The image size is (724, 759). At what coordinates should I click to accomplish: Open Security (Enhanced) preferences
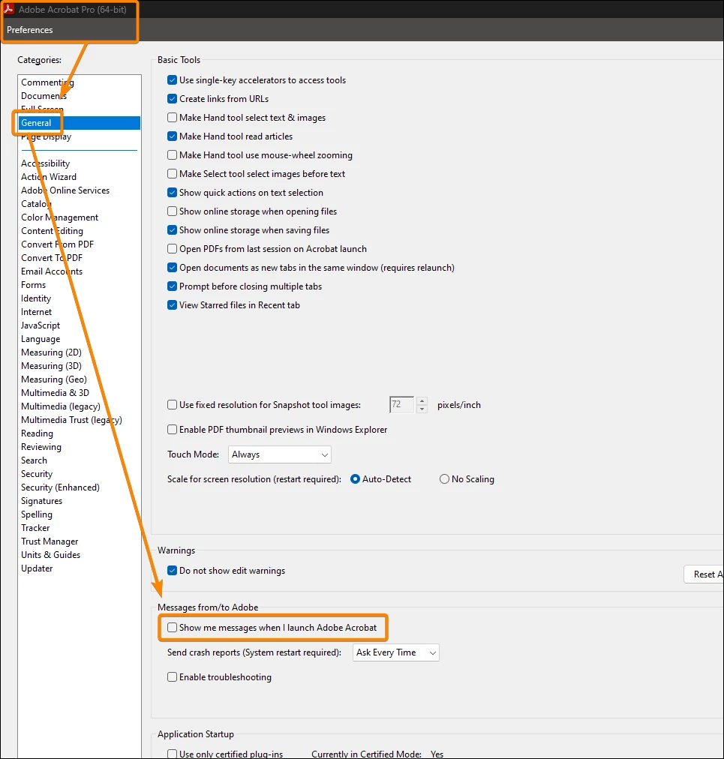coord(60,487)
